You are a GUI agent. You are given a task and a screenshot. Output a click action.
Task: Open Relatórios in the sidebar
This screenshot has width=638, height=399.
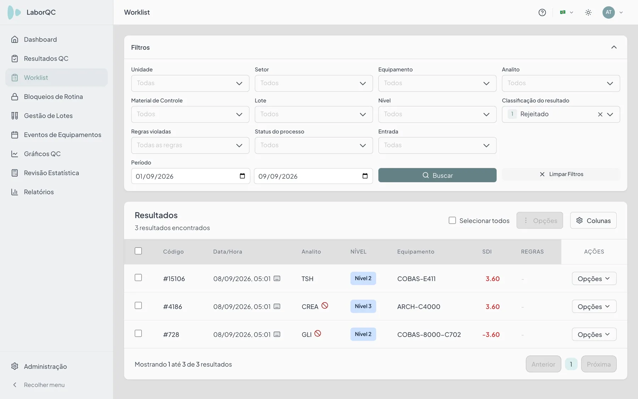pyautogui.click(x=56, y=192)
